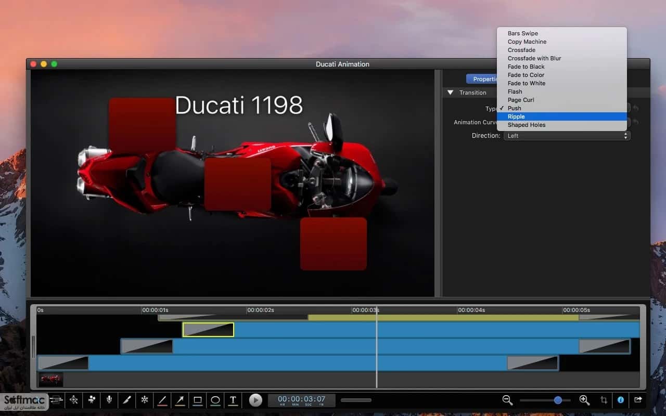Choose Fade to Color transition

[x=562, y=75]
